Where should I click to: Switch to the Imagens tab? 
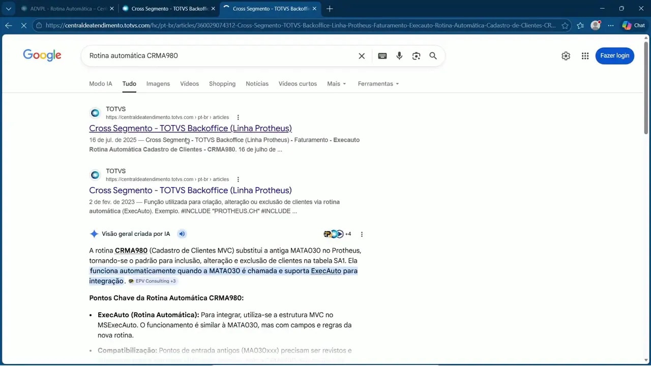[158, 83]
